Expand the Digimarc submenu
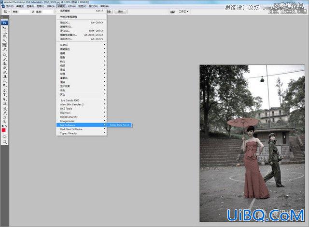 [x=82, y=113]
